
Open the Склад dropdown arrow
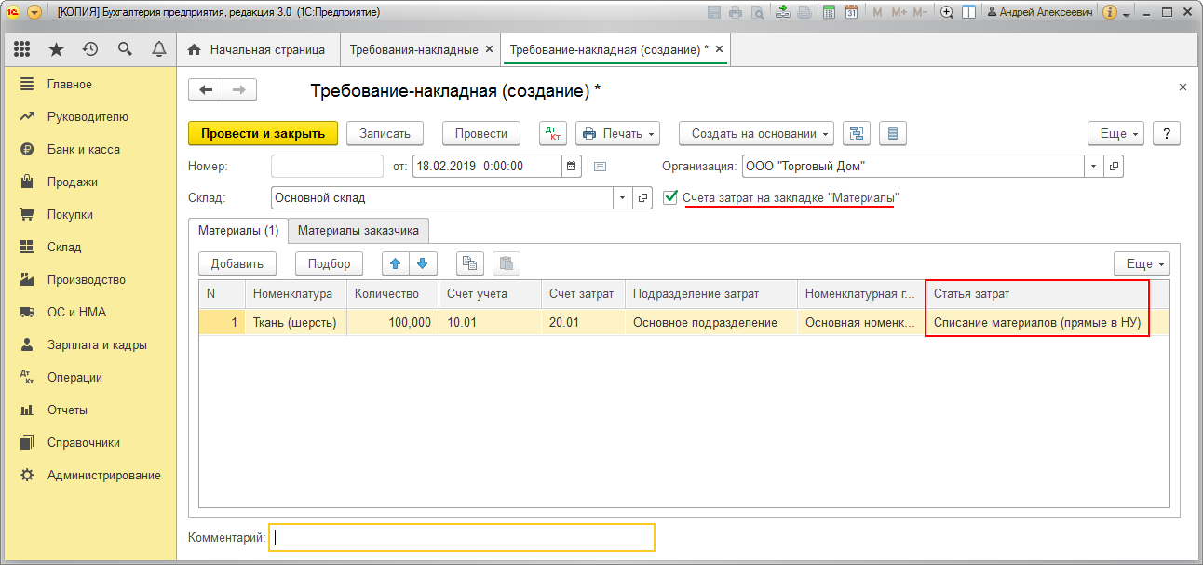[622, 198]
